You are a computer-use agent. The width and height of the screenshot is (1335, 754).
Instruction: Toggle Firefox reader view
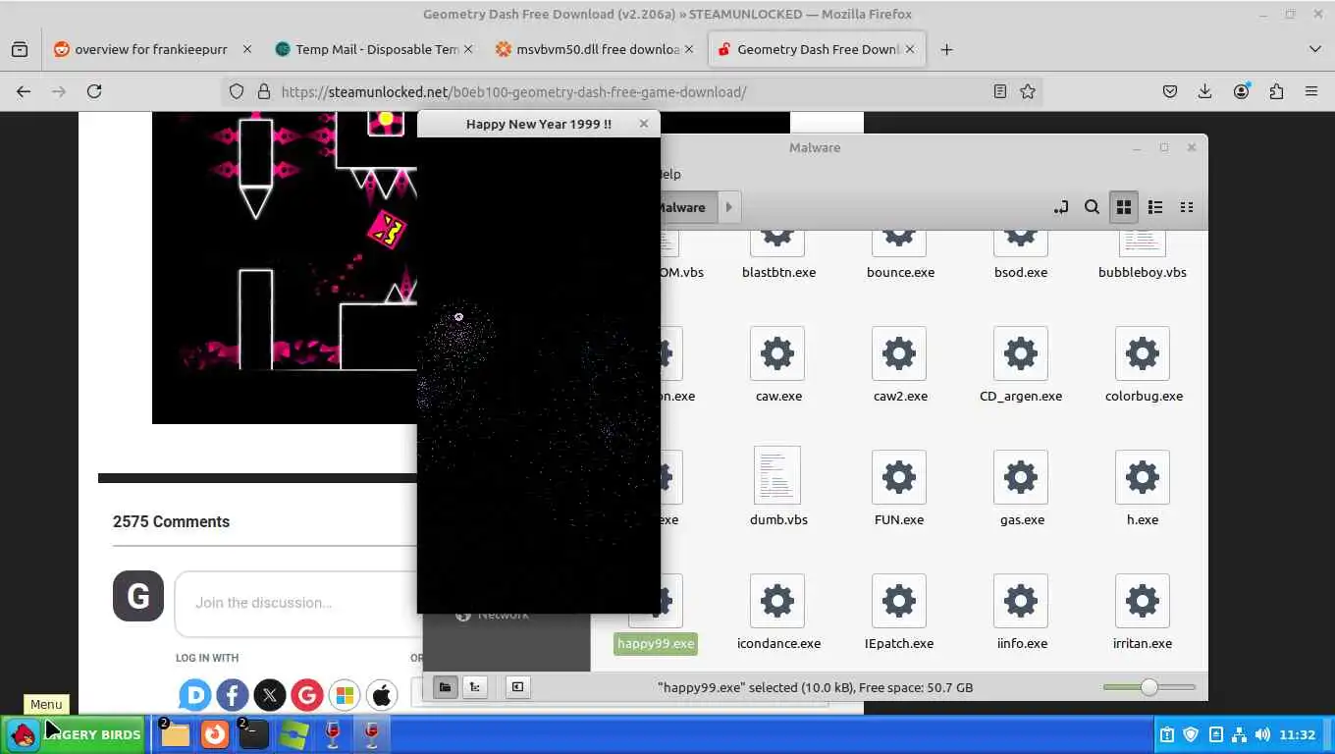[999, 91]
